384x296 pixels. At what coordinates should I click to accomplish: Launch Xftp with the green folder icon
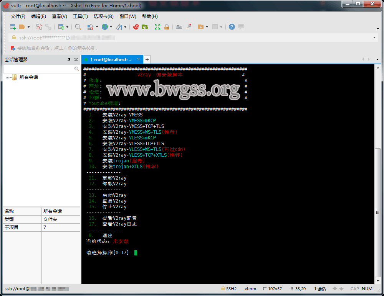(x=145, y=27)
